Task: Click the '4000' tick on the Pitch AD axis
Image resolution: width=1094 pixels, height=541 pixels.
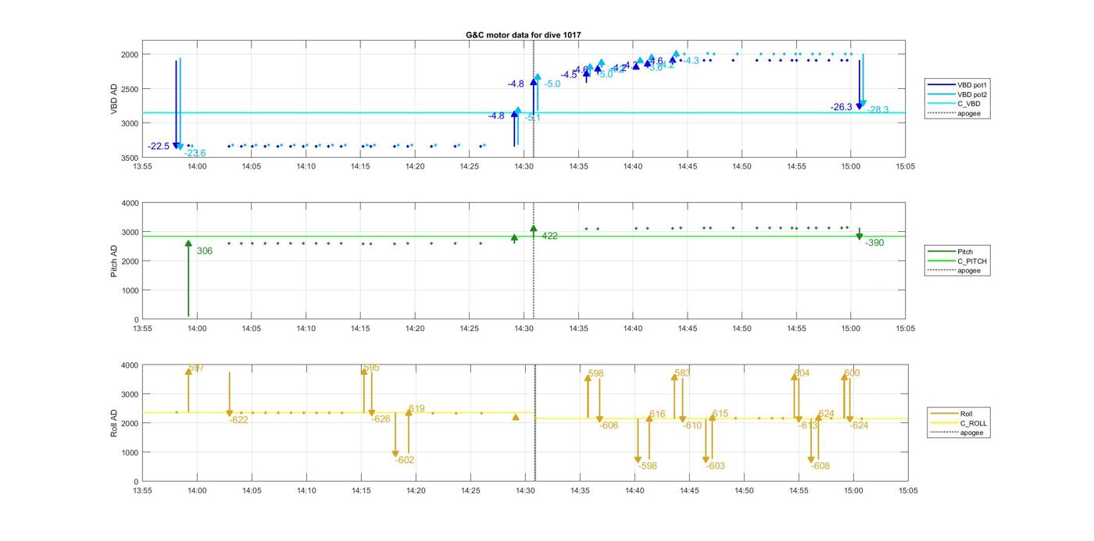Action: (130, 203)
